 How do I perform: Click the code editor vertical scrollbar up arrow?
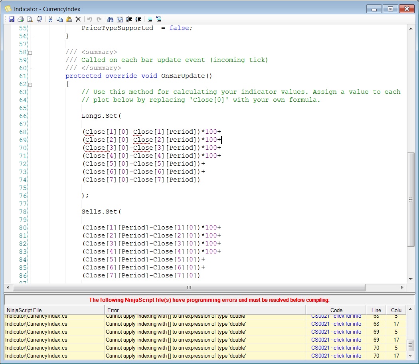(411, 28)
